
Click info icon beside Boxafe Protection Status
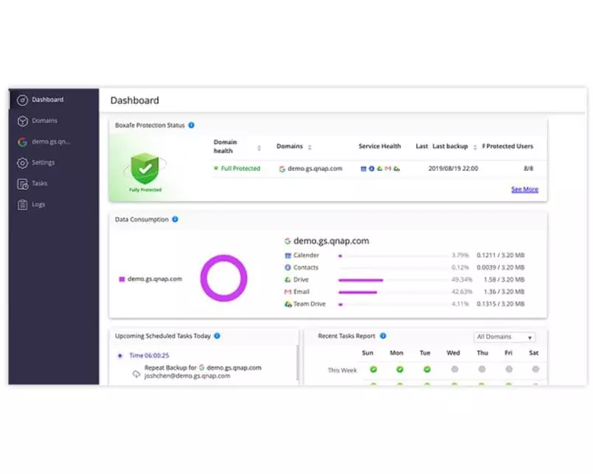coord(192,125)
